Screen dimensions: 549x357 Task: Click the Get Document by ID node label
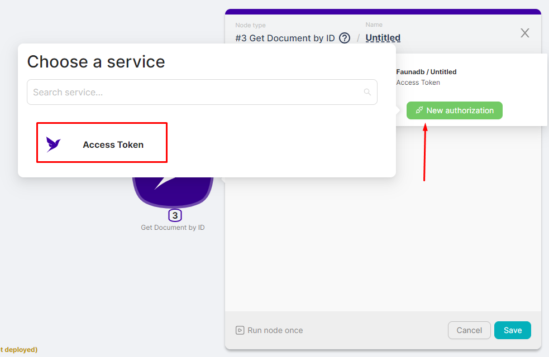173,228
